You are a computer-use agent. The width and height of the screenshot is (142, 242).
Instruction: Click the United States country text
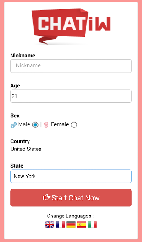26,149
